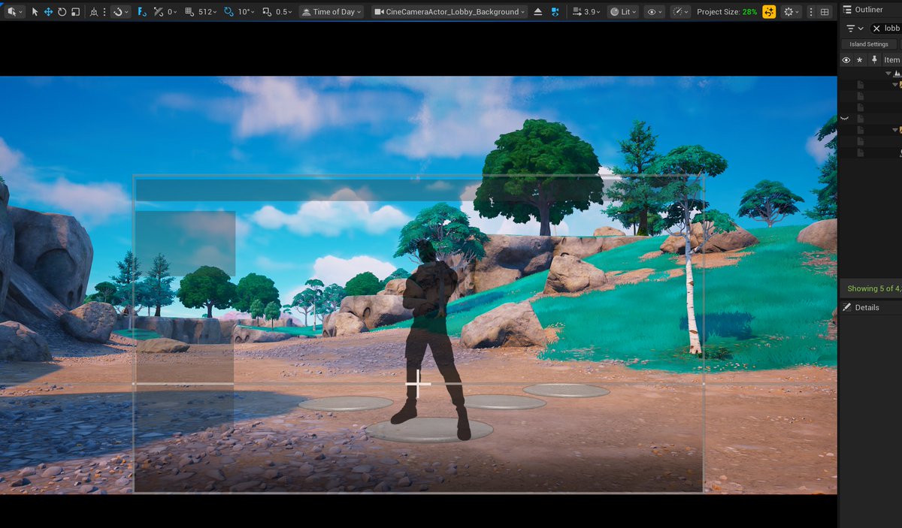Open the Show flags eye dropdown

[x=655, y=12]
